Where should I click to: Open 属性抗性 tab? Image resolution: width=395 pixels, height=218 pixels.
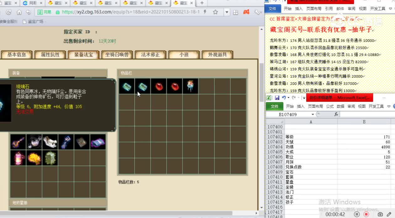[50, 54]
